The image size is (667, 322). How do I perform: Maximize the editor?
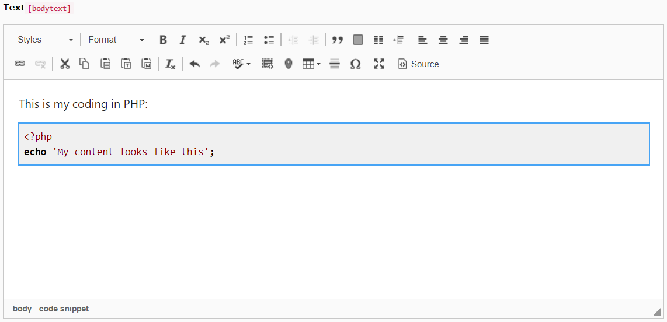click(379, 64)
